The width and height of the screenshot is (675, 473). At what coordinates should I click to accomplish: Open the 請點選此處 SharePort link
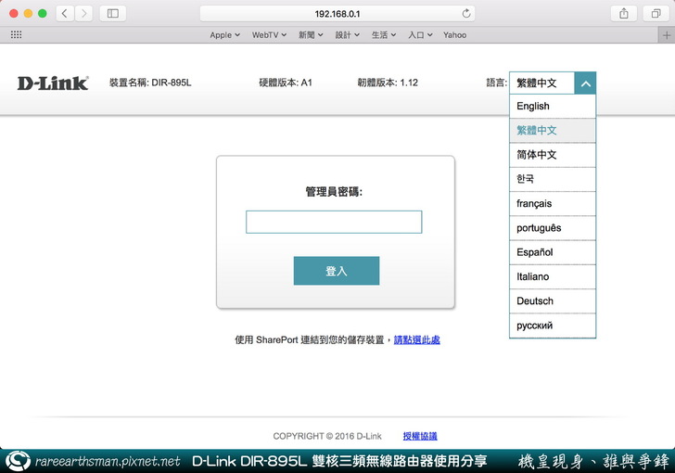[416, 339]
